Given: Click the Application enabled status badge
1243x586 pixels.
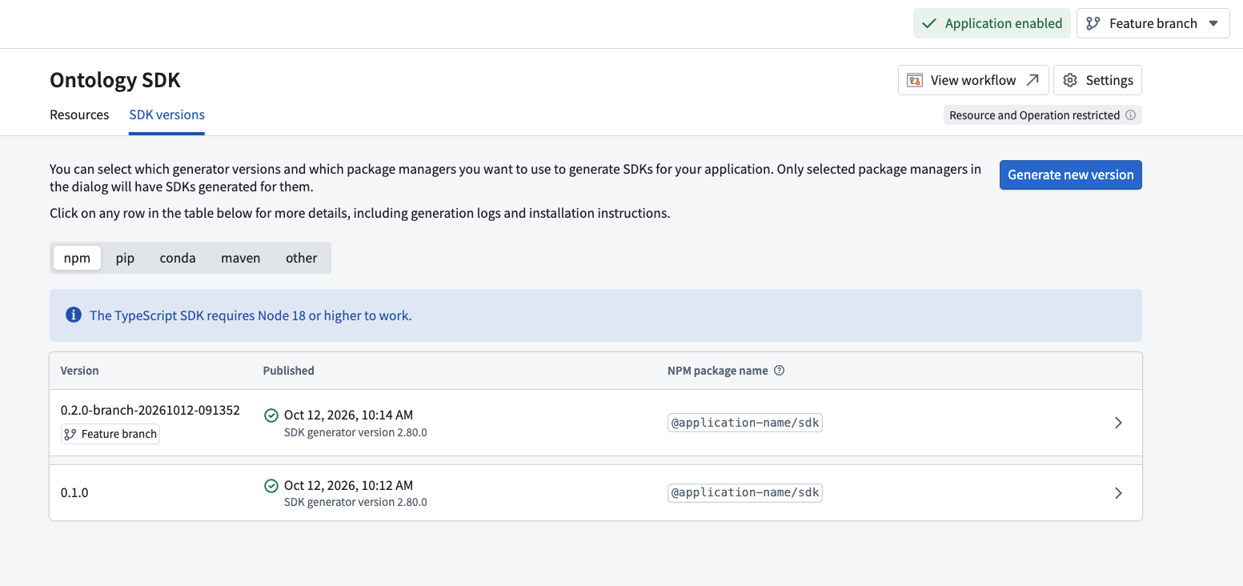Looking at the screenshot, I should pos(992,23).
